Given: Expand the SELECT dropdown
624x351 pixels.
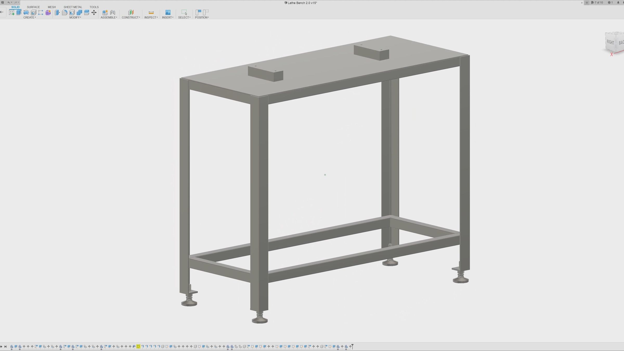Looking at the screenshot, I should 185,17.
